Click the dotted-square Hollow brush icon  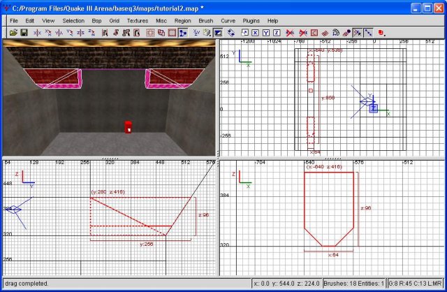click(150, 33)
